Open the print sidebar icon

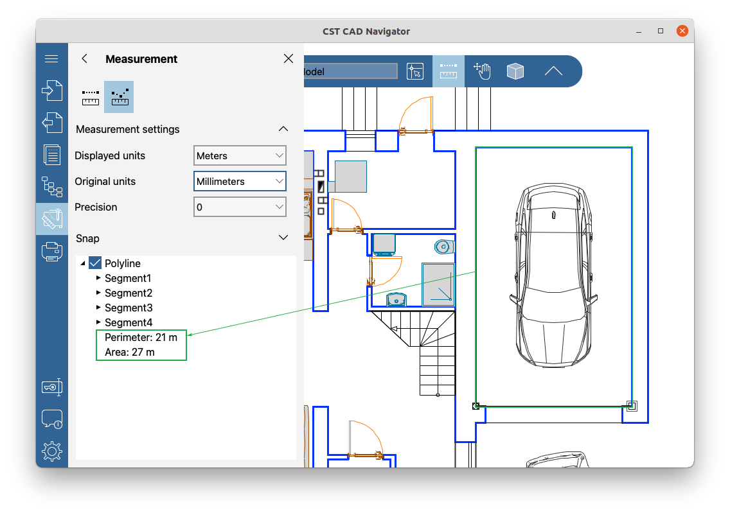click(51, 252)
